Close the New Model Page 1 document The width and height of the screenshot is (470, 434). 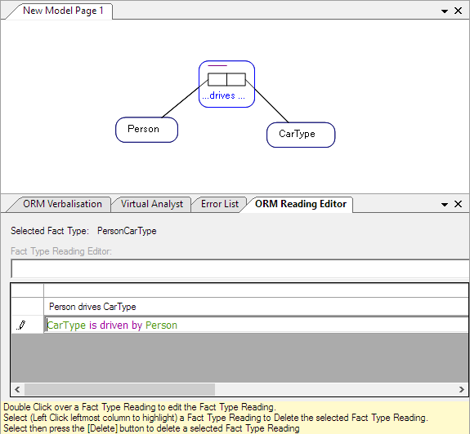coord(458,11)
